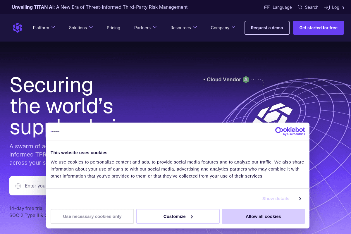The width and height of the screenshot is (351, 234).
Task: Open the Solutions menu
Action: click(x=78, y=28)
